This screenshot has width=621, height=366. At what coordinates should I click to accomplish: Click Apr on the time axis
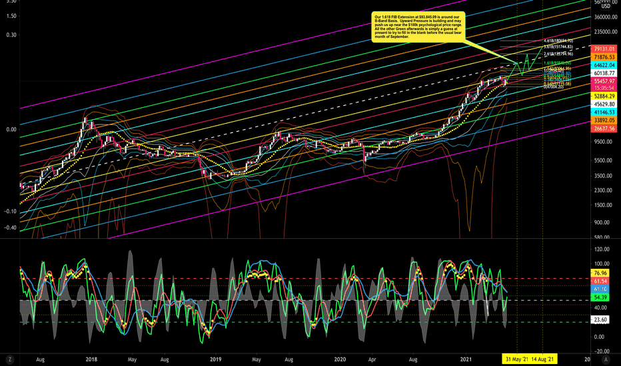coord(372,359)
